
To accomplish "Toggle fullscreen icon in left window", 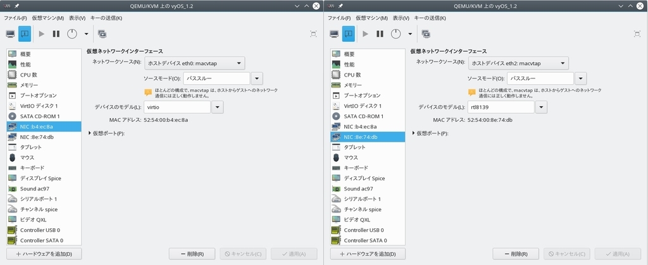I will 313,34.
